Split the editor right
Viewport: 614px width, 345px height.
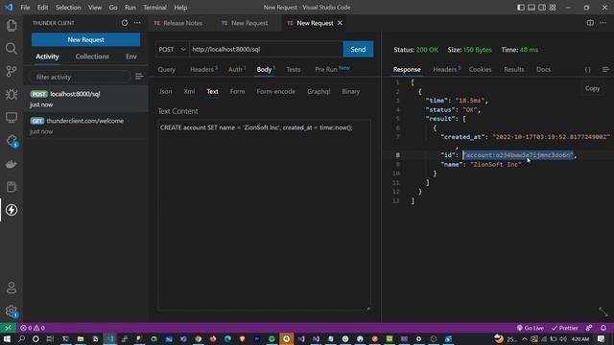590,23
